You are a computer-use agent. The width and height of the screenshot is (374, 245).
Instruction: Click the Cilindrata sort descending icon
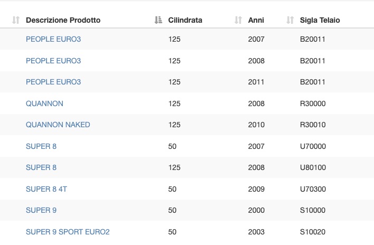[x=158, y=20]
